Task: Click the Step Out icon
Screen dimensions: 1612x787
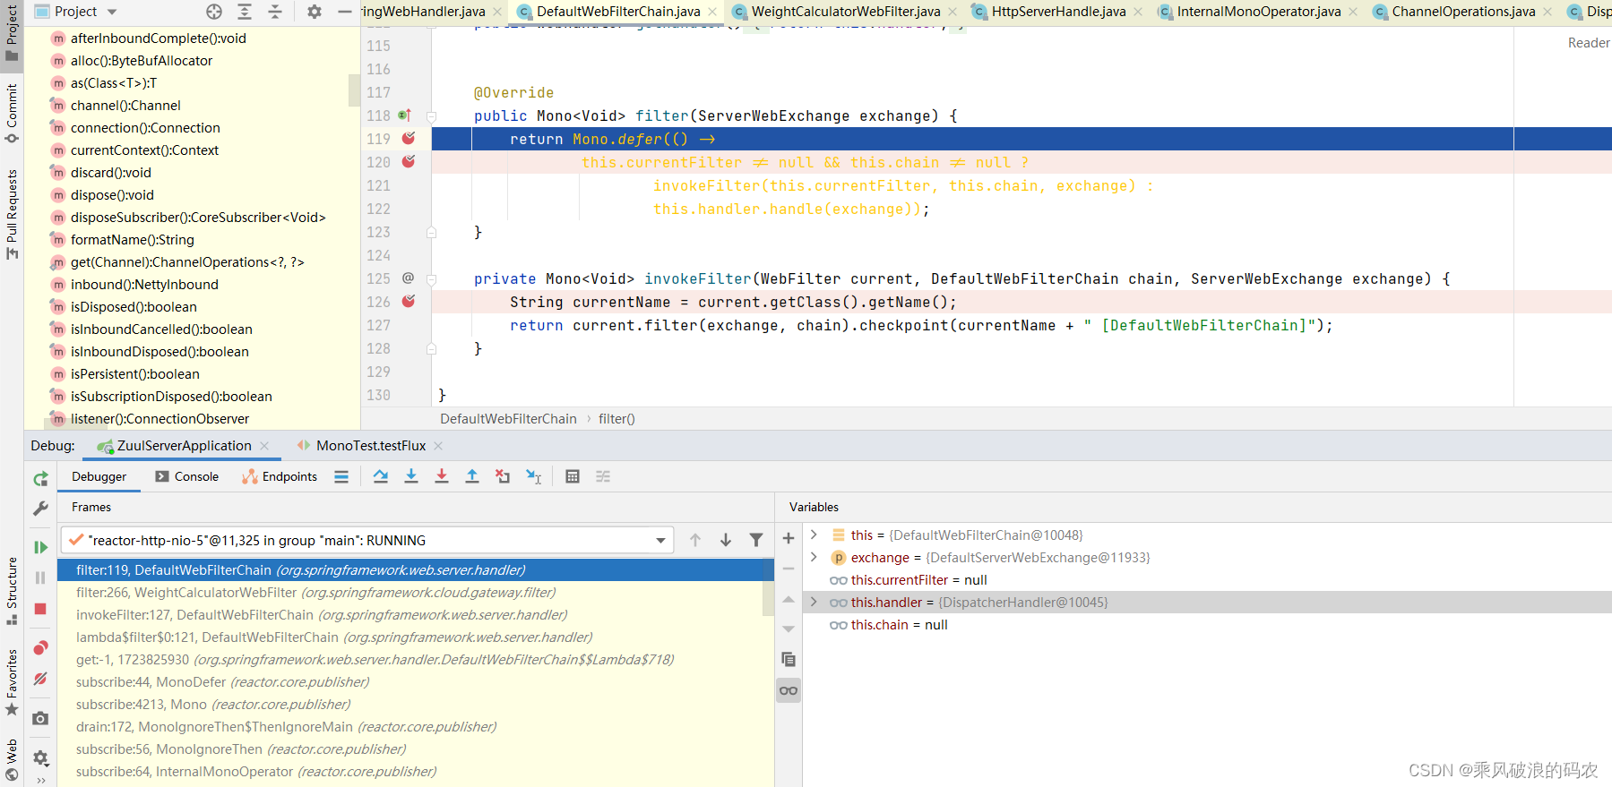Action: 472,476
